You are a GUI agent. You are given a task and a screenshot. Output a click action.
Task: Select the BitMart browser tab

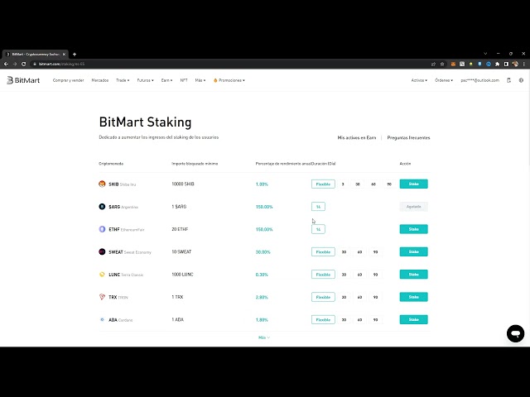click(x=36, y=54)
